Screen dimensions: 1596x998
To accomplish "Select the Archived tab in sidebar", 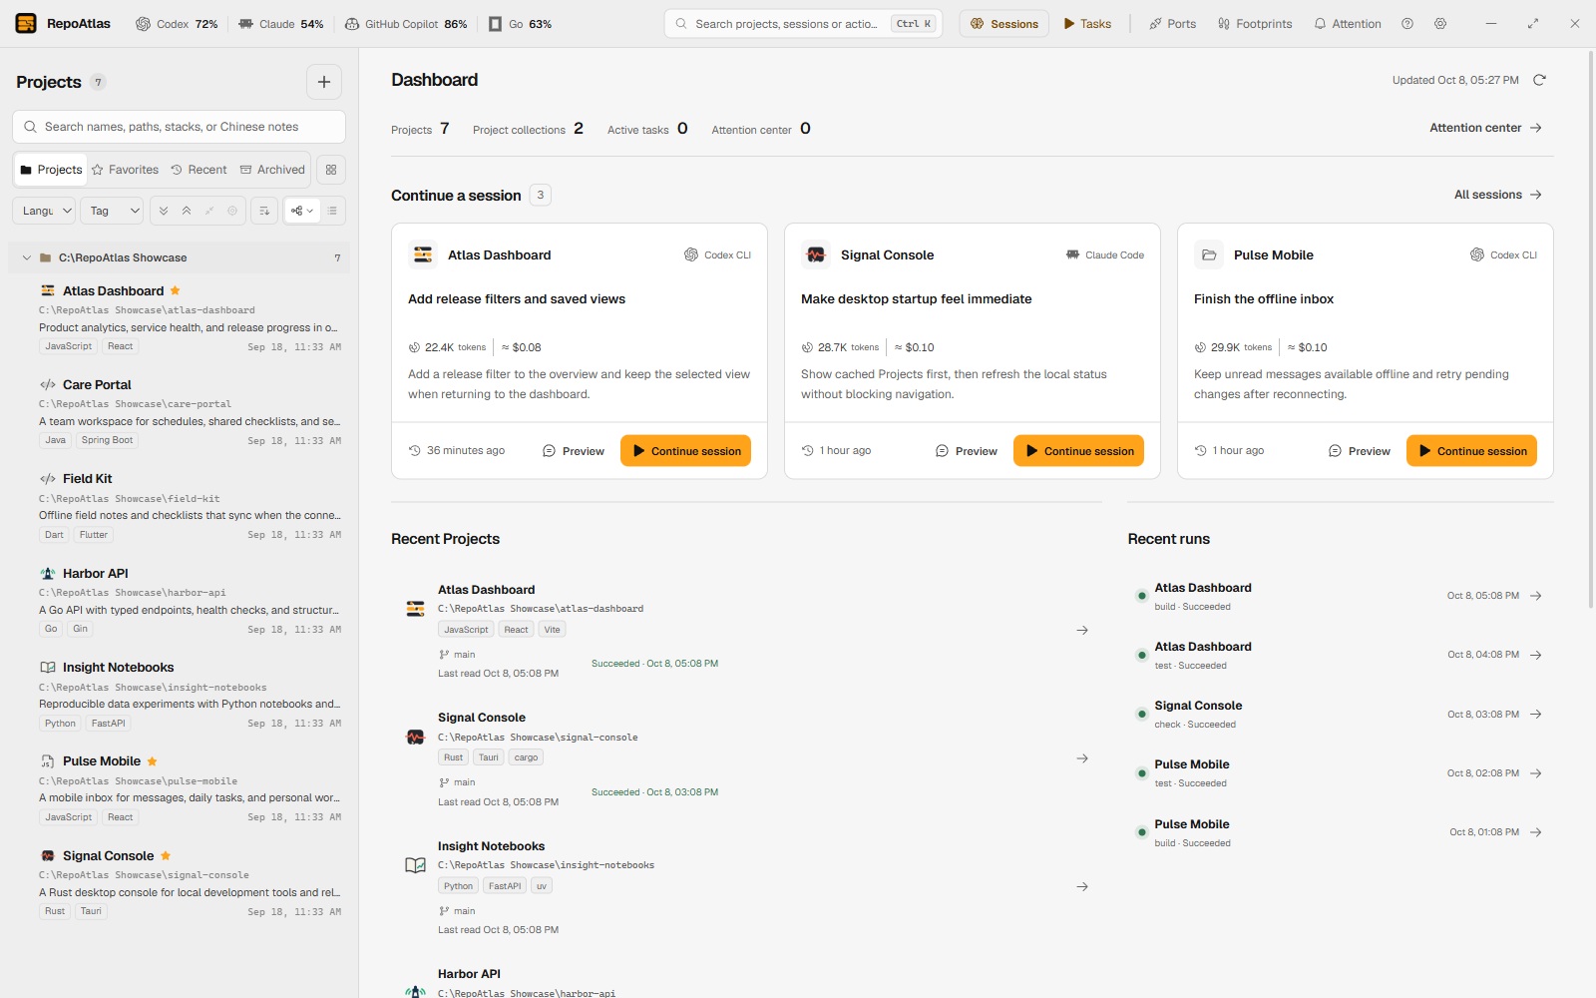I will click(272, 170).
